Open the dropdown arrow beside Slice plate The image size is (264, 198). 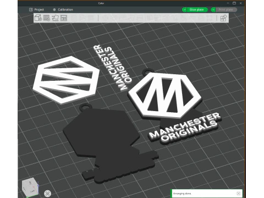tap(184, 10)
